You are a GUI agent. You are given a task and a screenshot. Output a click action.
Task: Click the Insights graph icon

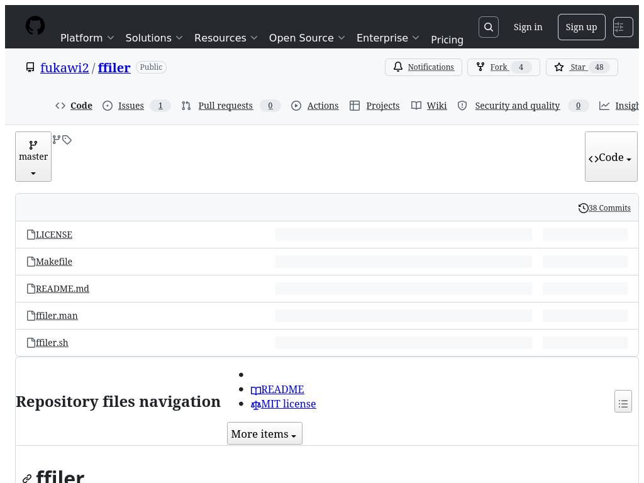tap(604, 106)
